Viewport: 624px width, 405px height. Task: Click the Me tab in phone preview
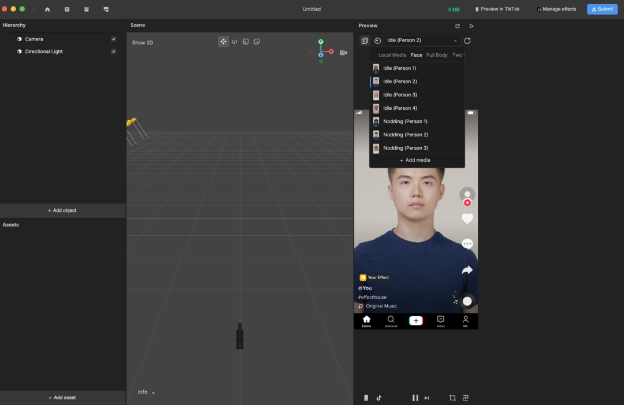coord(466,321)
